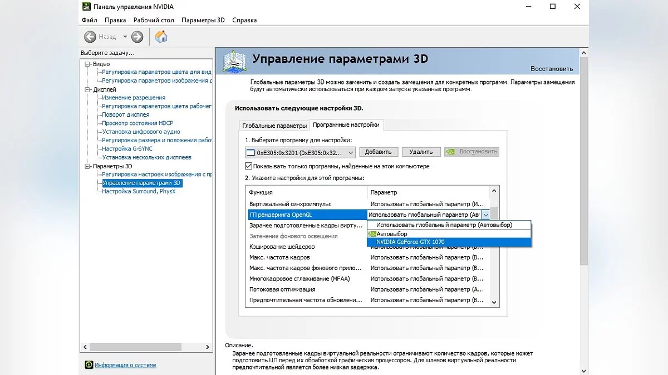Open the Рабочий стол menu
Screen dimensions: 668x375
154,20
